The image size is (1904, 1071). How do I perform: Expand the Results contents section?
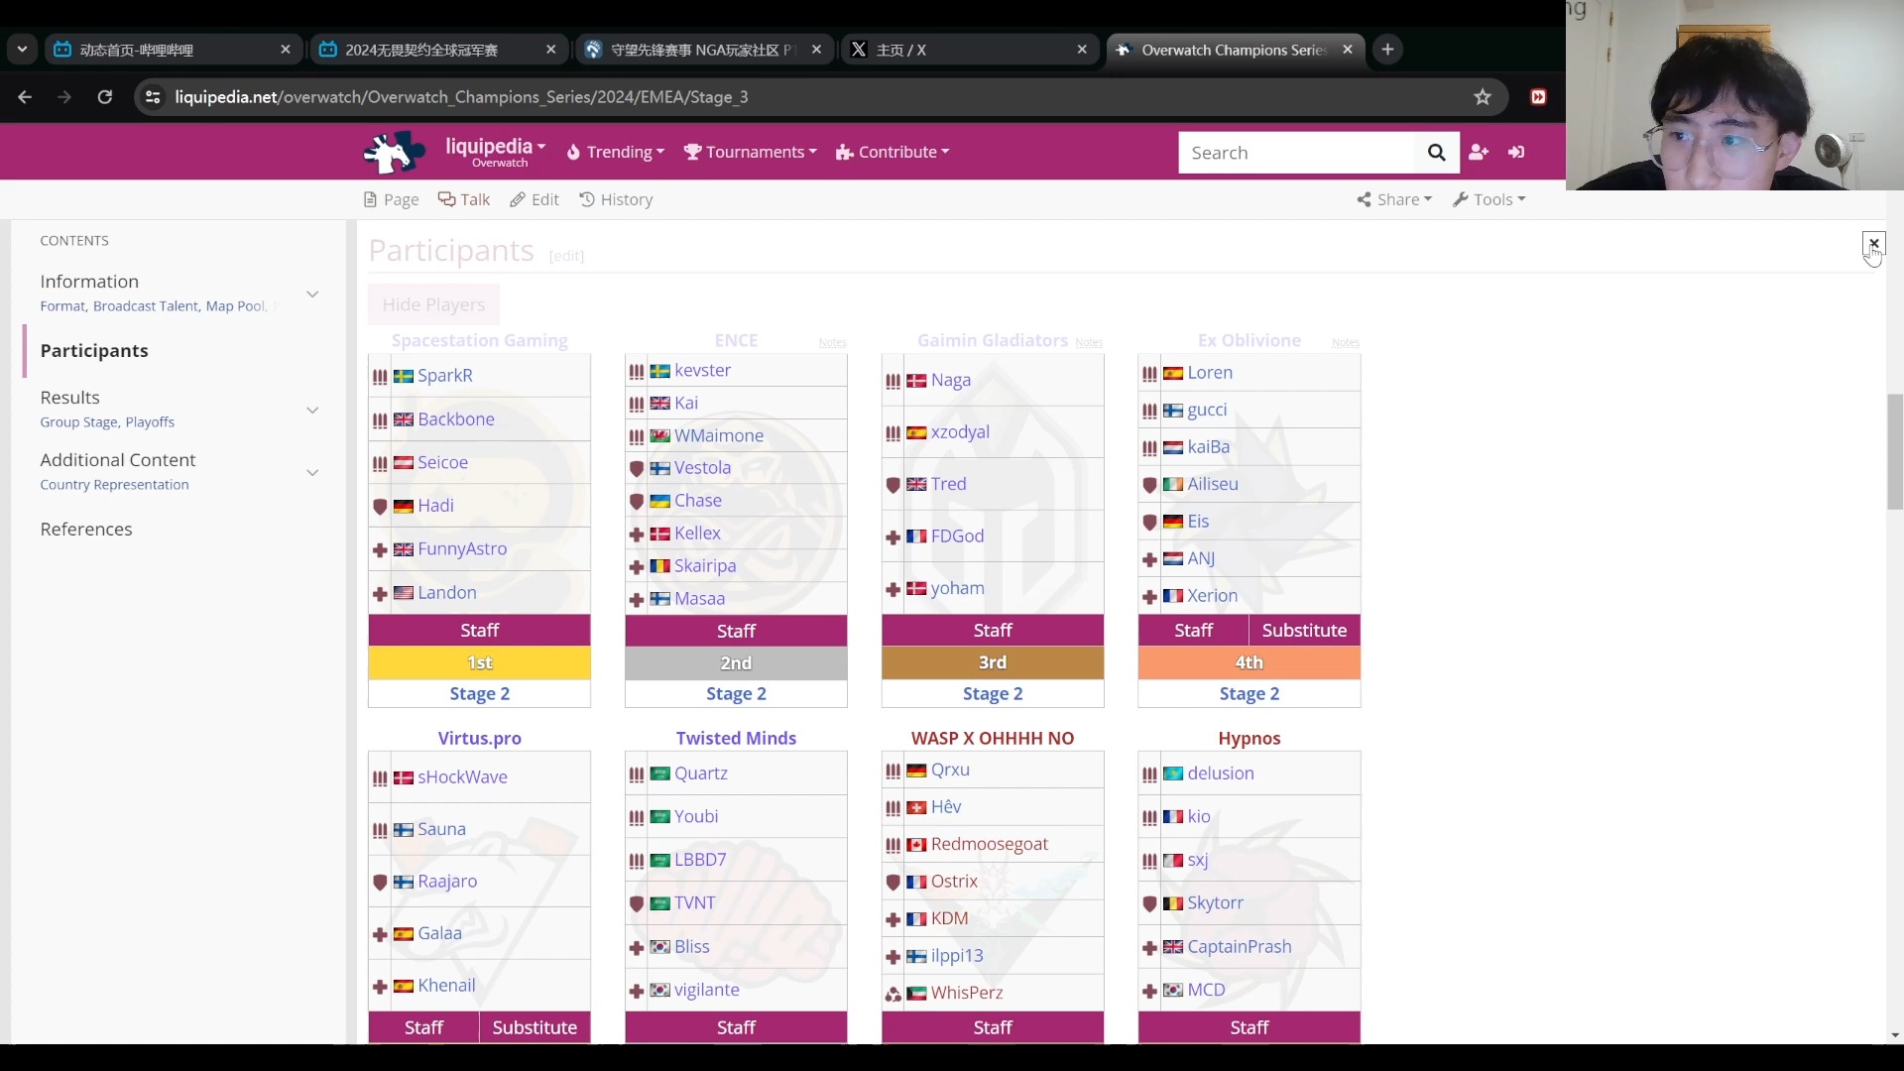pyautogui.click(x=312, y=411)
